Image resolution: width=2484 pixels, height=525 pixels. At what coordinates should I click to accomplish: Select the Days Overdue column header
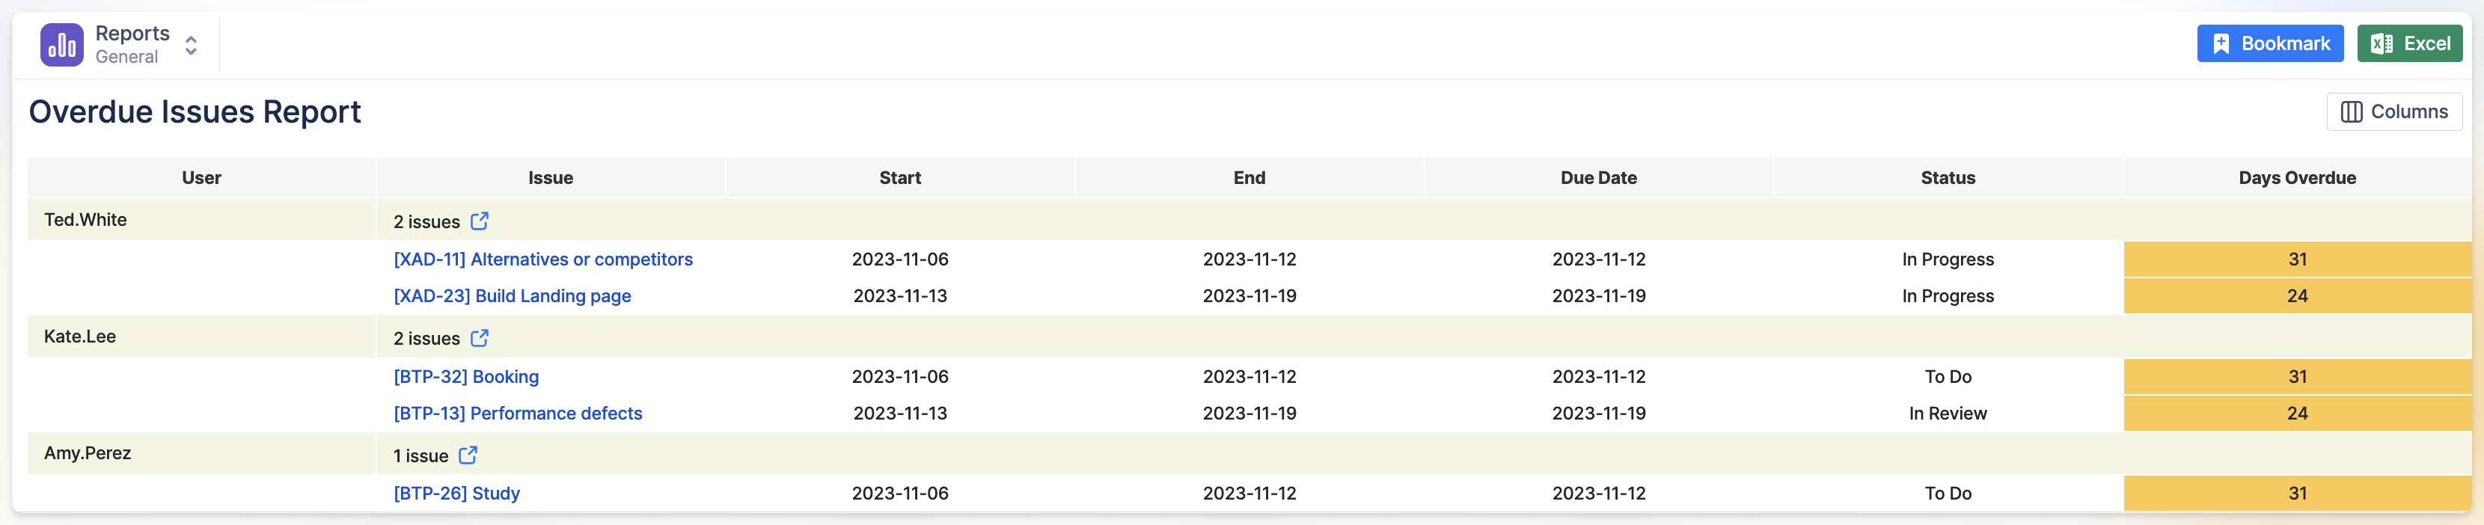click(2296, 177)
